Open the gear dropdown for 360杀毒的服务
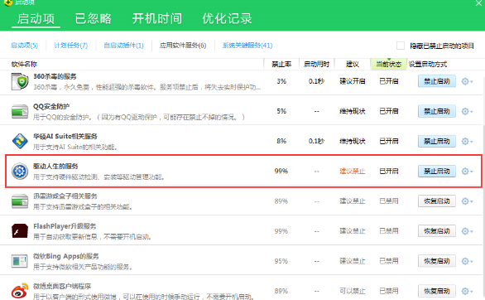 point(467,81)
